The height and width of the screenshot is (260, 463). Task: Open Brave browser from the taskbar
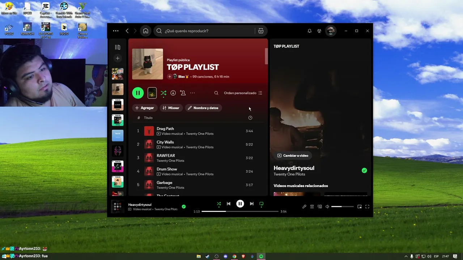click(x=243, y=256)
